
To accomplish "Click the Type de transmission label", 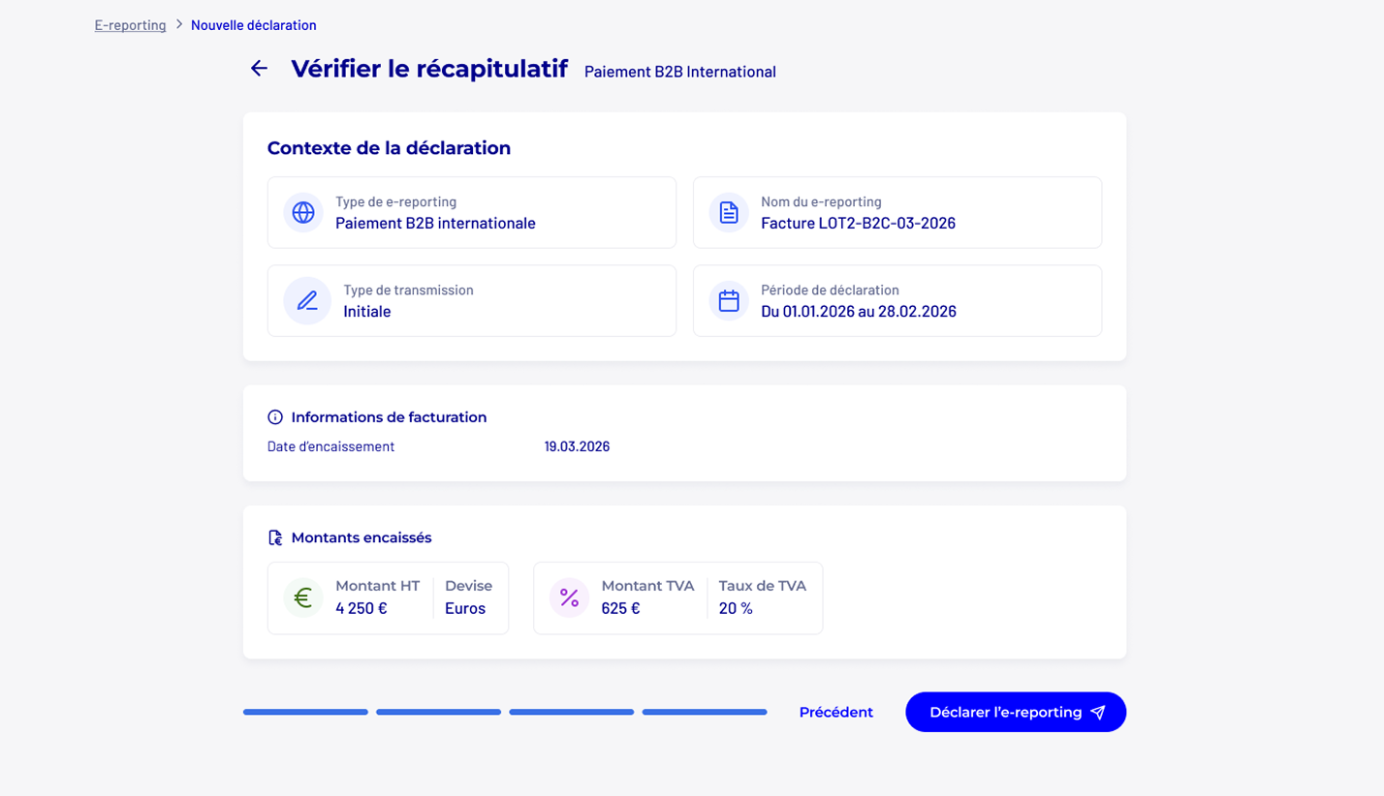I will click(x=408, y=291).
